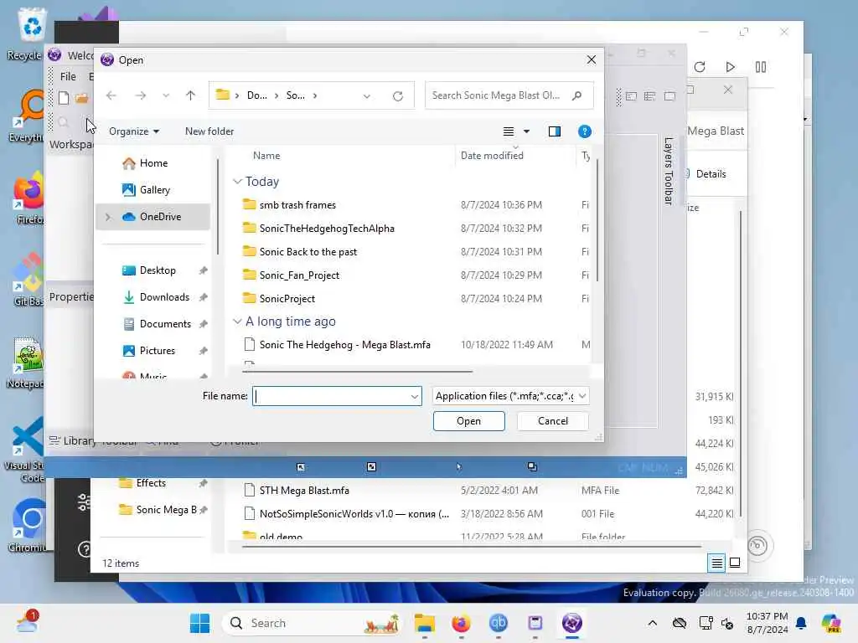Open Firefox desktop shortcut

29,198
